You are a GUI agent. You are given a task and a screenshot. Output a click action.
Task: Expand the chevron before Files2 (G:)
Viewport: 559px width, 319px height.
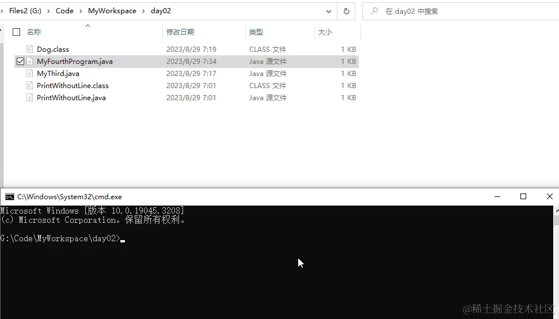(2, 11)
